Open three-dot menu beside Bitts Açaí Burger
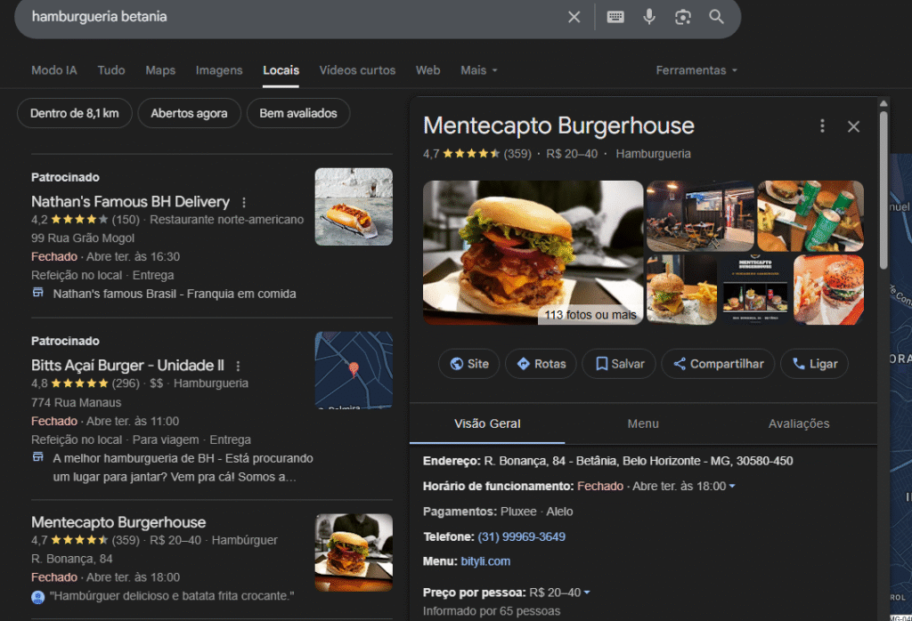The width and height of the screenshot is (912, 621). pyautogui.click(x=238, y=366)
